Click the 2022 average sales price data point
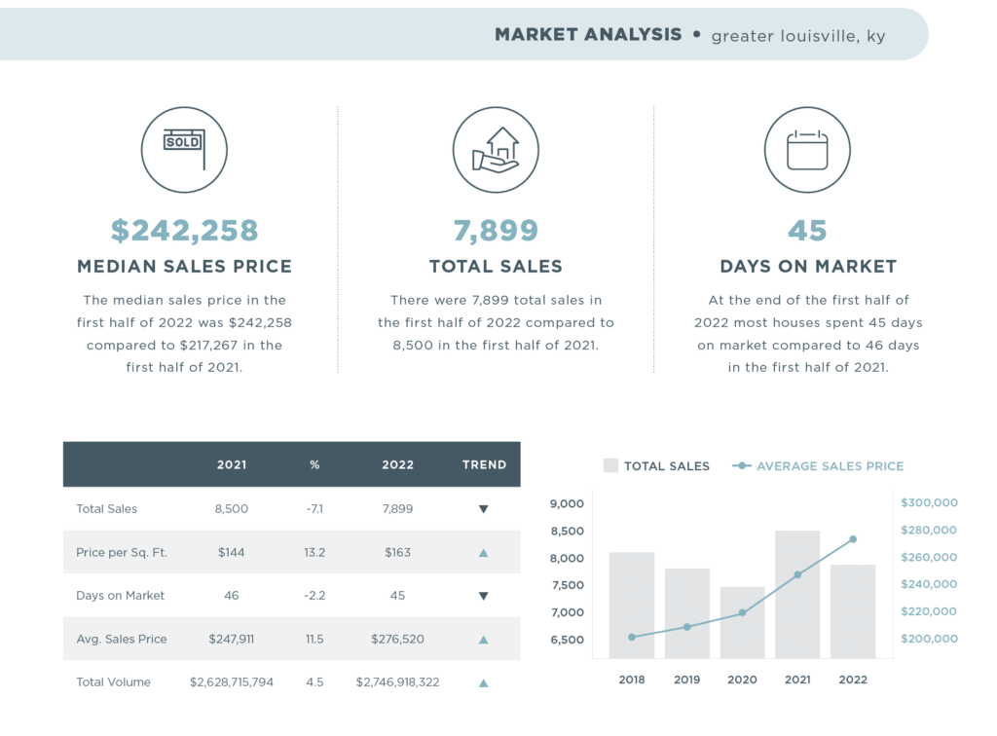Viewport: 997px width, 736px height. (x=853, y=539)
